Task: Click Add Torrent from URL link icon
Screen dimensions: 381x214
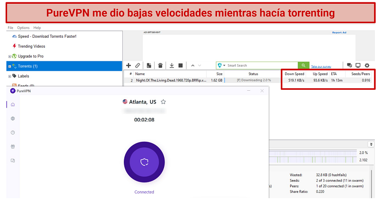Action: tap(138, 65)
